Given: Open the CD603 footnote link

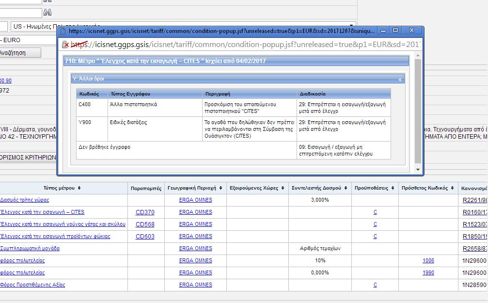Looking at the screenshot, I should [x=145, y=237].
